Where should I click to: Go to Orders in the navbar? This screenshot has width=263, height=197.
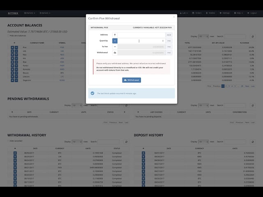click(x=197, y=13)
